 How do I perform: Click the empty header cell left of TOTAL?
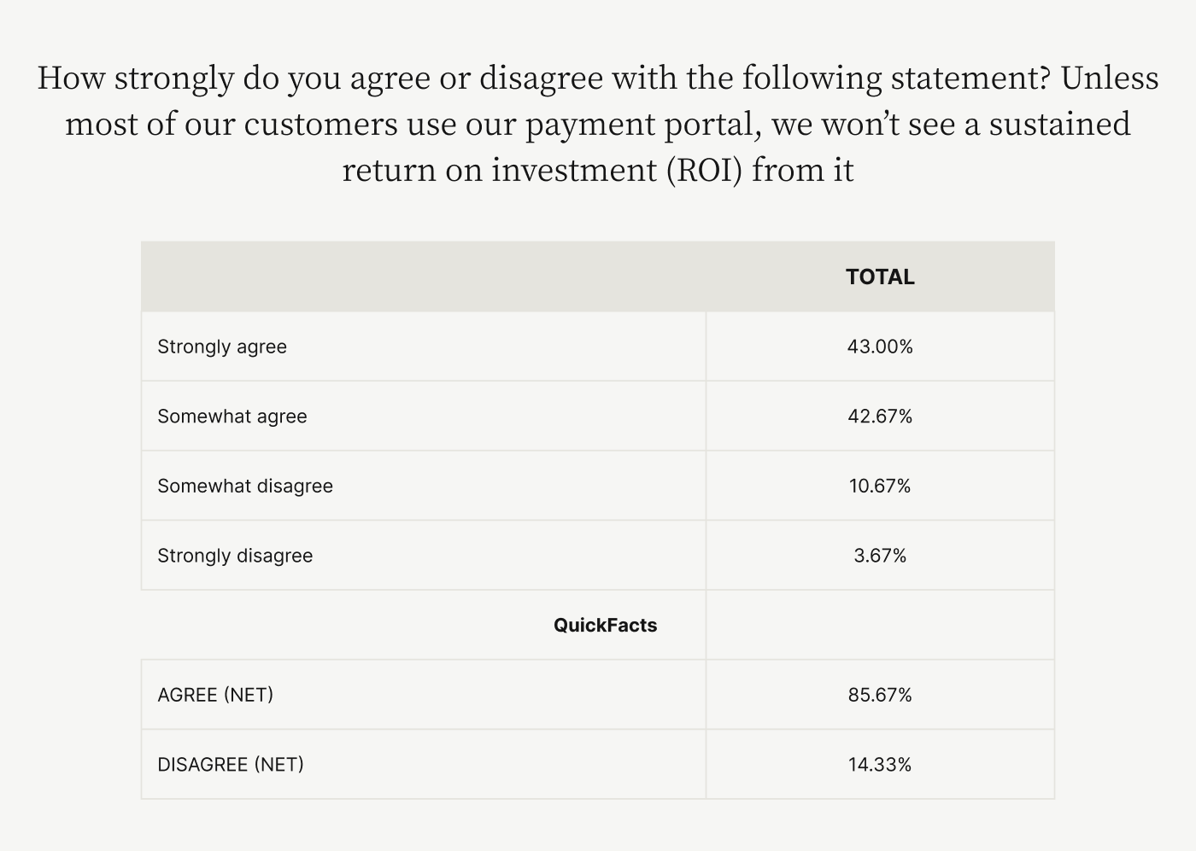(424, 277)
